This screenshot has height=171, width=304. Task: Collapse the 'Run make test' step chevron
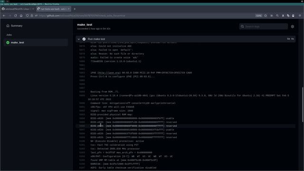tap(79, 39)
